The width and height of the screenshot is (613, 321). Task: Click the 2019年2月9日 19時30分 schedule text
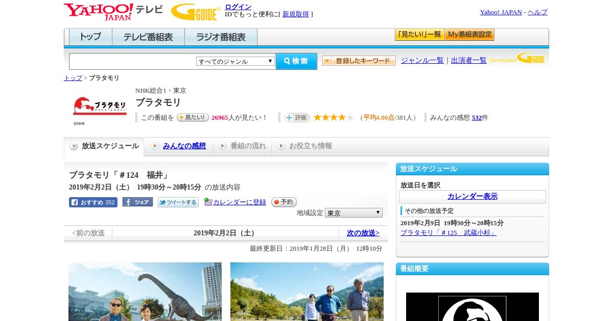pyautogui.click(x=452, y=223)
